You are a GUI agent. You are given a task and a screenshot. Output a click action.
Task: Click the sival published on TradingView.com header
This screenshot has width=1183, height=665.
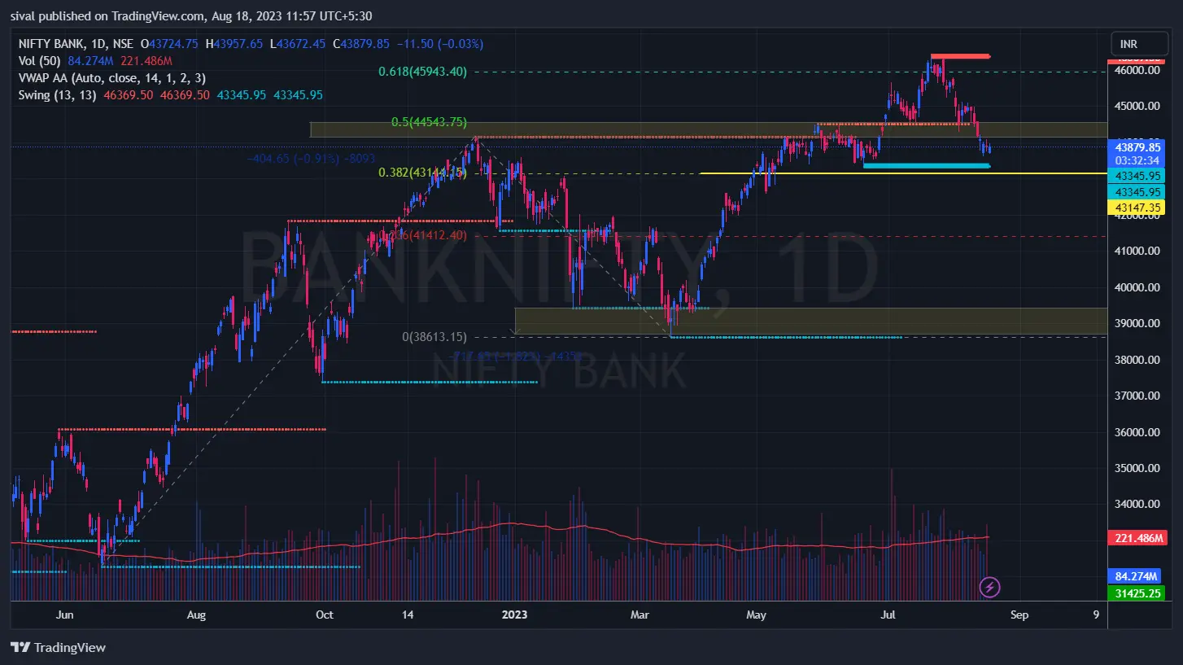click(x=191, y=16)
